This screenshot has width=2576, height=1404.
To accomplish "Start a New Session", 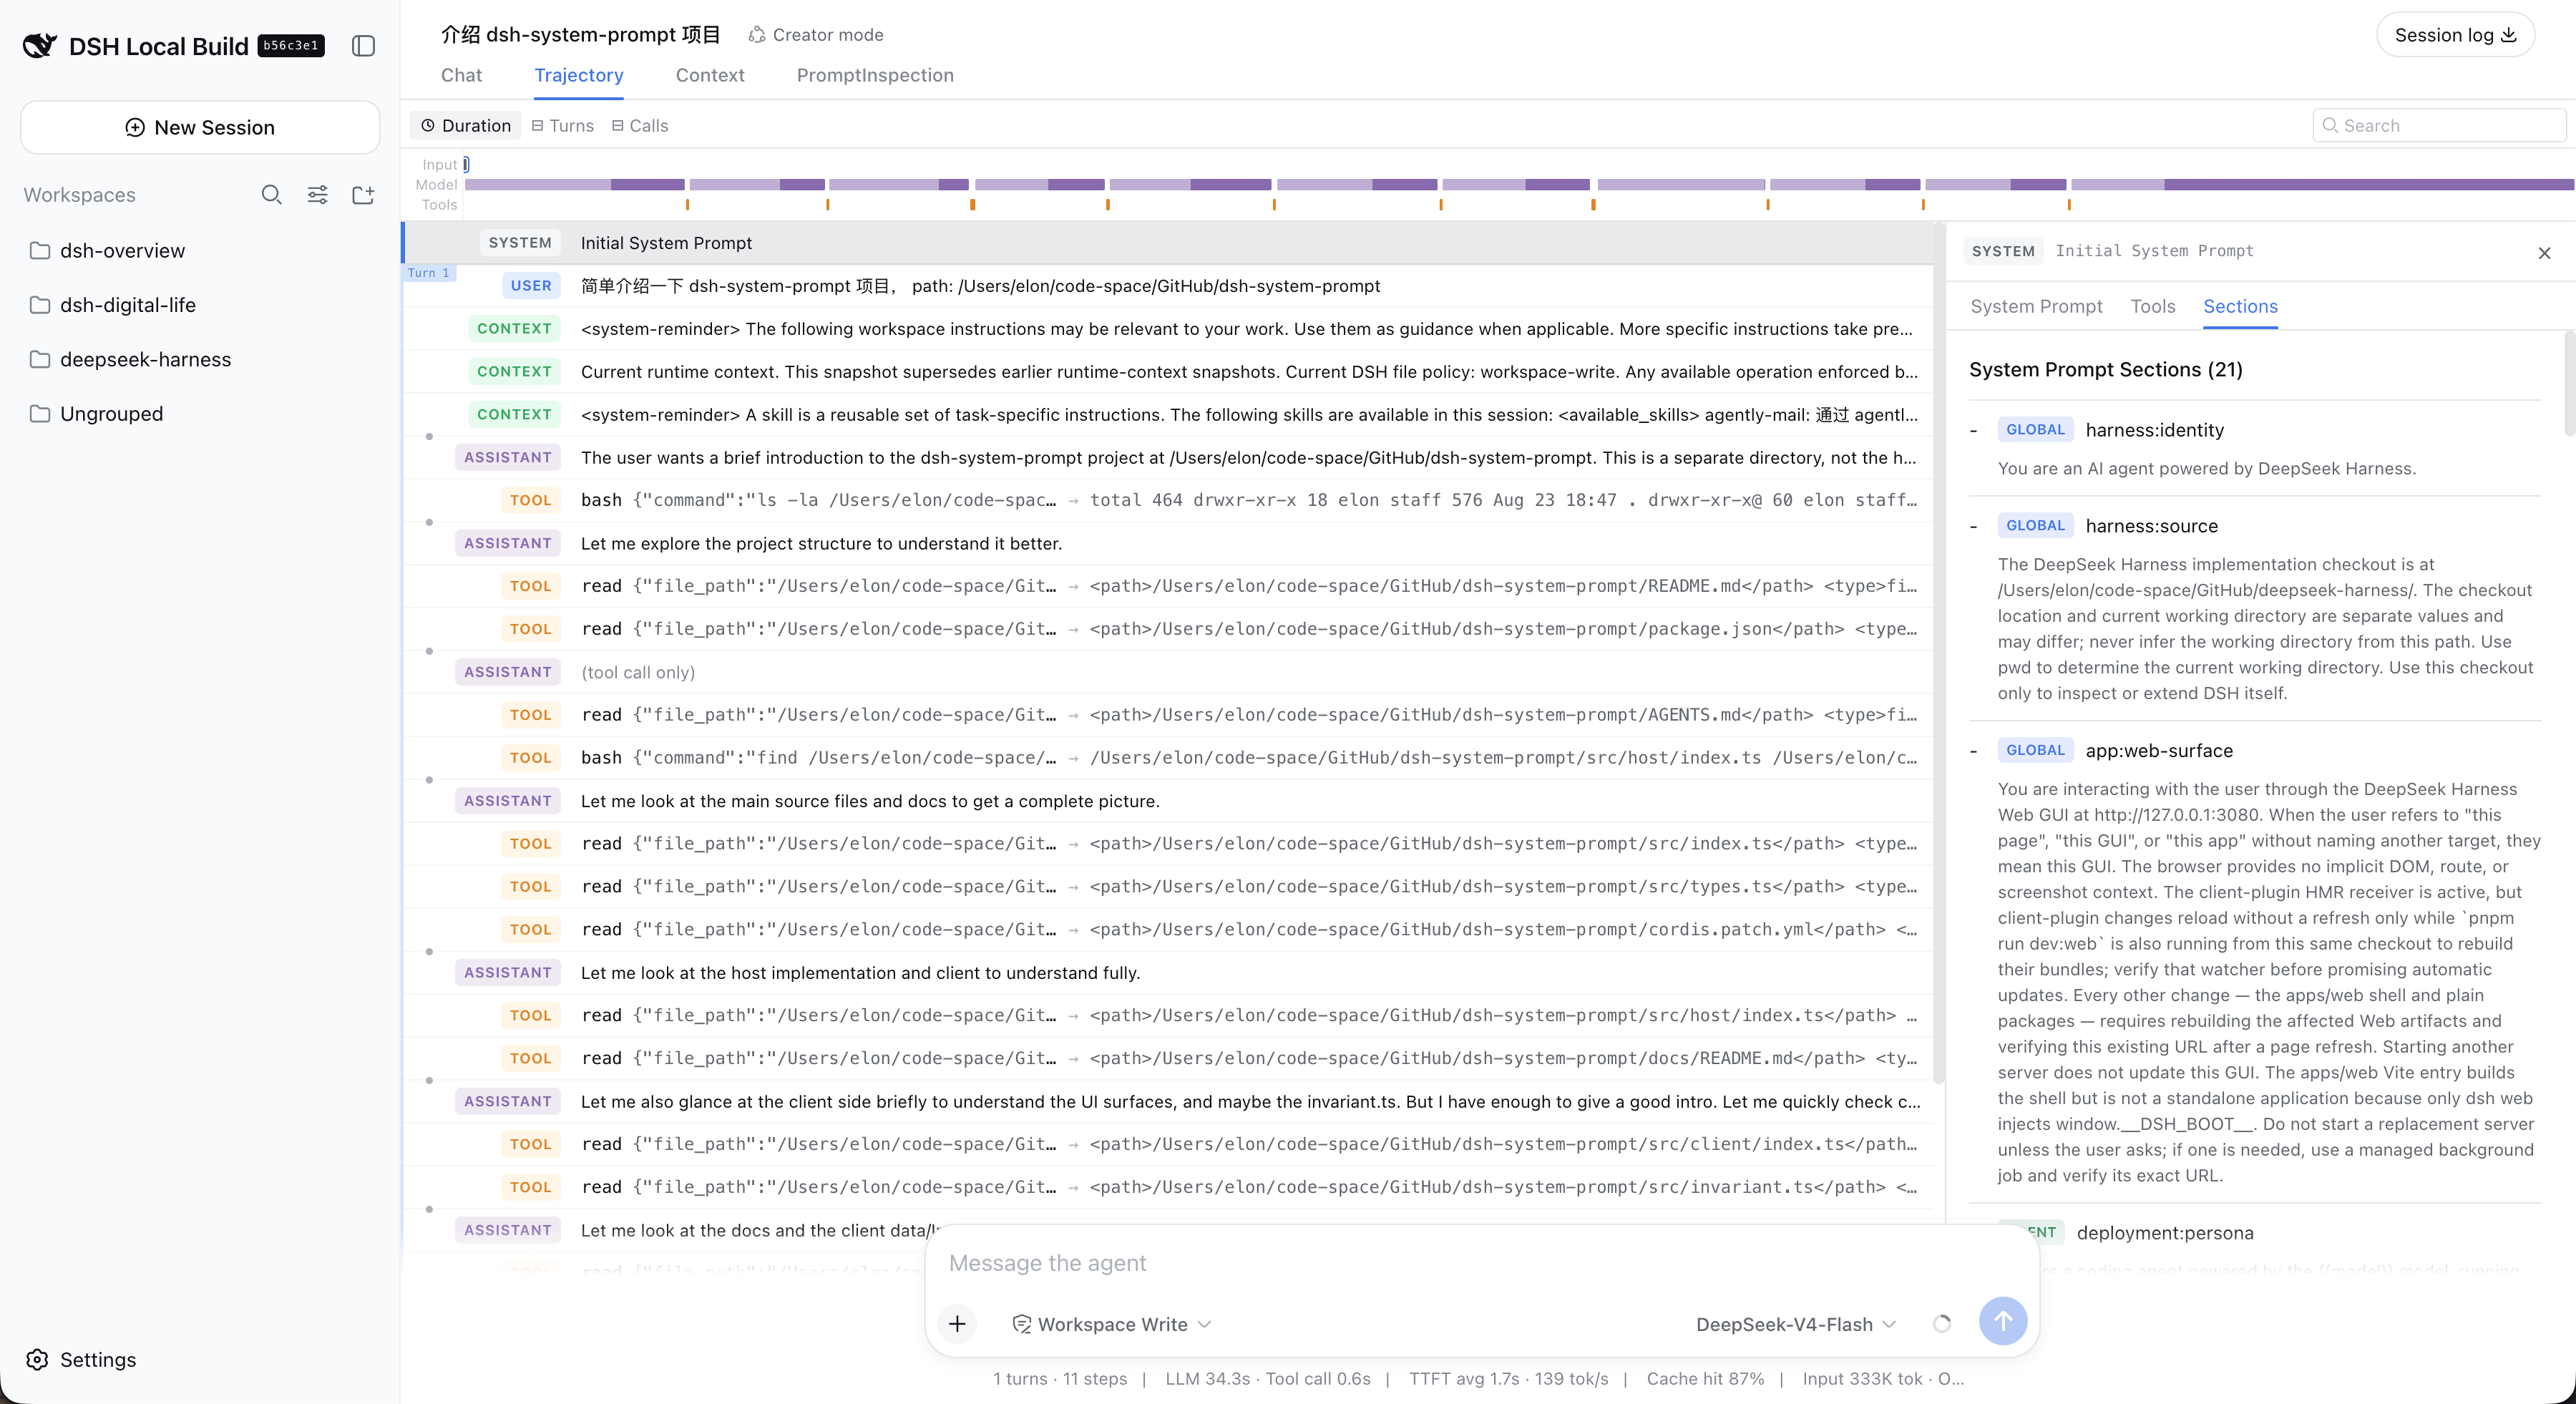I will (x=200, y=128).
